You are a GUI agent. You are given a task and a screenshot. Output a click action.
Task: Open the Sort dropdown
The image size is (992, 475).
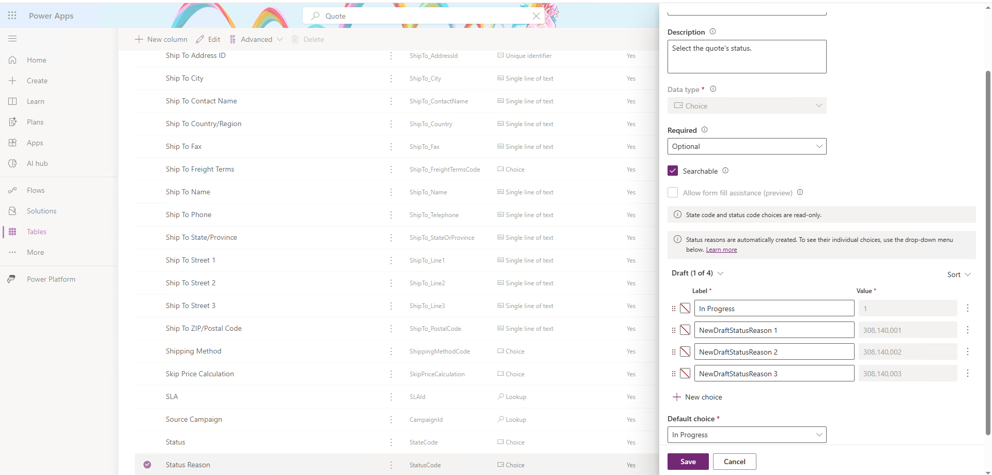[x=959, y=274]
